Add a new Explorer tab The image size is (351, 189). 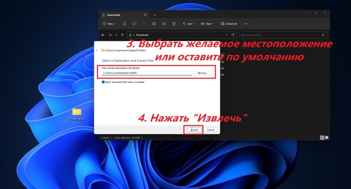point(154,15)
